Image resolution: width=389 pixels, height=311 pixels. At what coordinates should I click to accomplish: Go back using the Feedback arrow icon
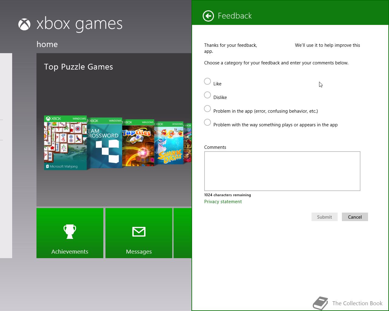pyautogui.click(x=208, y=16)
